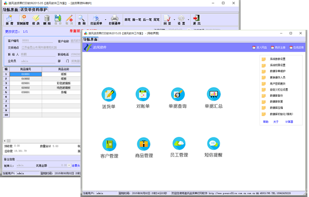Screen dimensions: 309x197
Task: Click 打快递单 printer icon in back window
Action: (115, 20)
